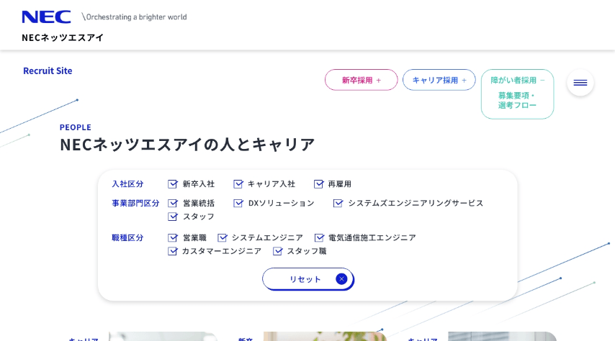Open the hamburger menu button
615x341 pixels.
580,83
